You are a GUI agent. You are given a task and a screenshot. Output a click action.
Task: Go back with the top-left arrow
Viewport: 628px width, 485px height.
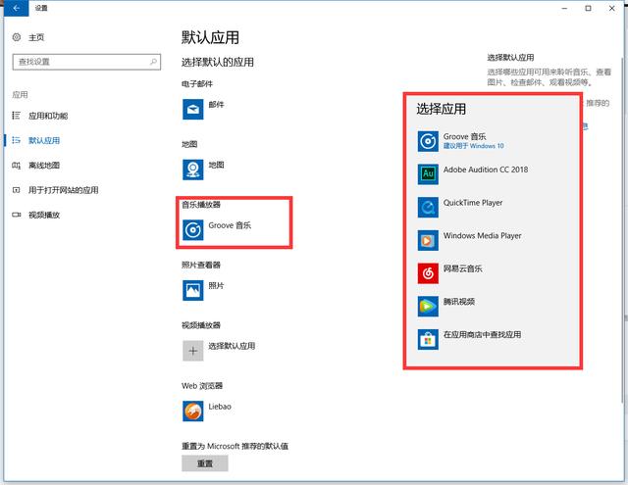(15, 8)
